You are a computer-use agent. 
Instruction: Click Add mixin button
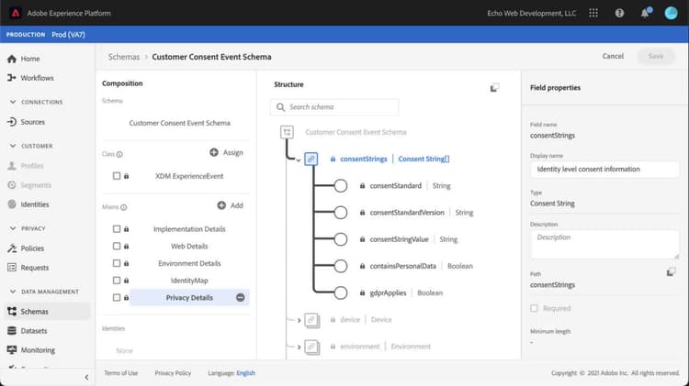click(x=231, y=205)
